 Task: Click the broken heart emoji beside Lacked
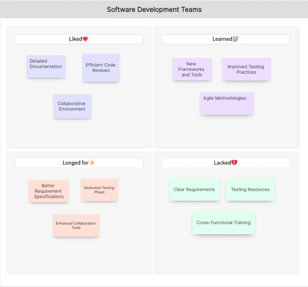pyautogui.click(x=234, y=162)
